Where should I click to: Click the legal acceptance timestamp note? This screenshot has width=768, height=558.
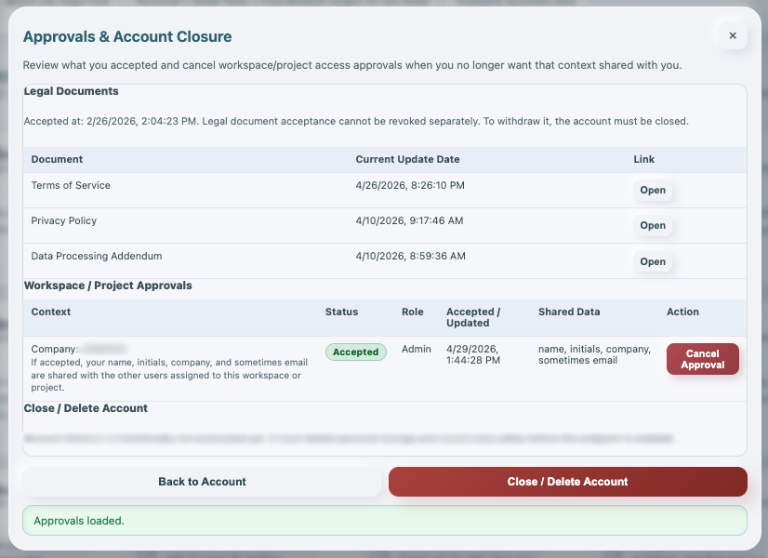[x=356, y=121]
